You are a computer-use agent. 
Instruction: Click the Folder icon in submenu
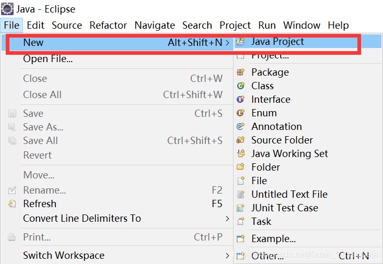coord(240,167)
